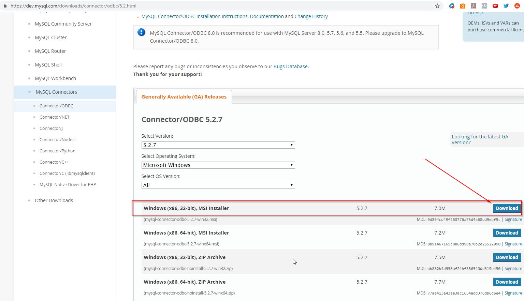524x301 pixels.
Task: Open MySQL Workbench sidebar item
Action: pyautogui.click(x=55, y=78)
